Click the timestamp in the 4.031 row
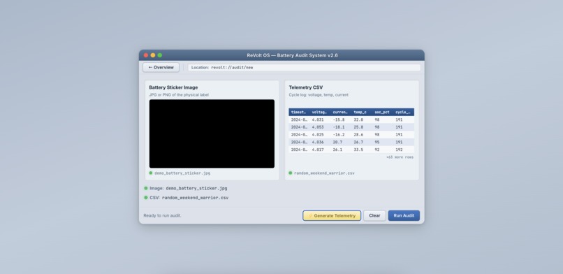563x274 pixels. [298, 120]
